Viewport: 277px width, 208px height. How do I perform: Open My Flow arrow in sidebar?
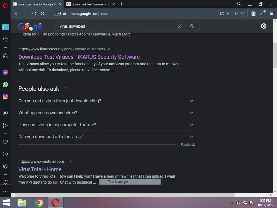(x=5, y=125)
